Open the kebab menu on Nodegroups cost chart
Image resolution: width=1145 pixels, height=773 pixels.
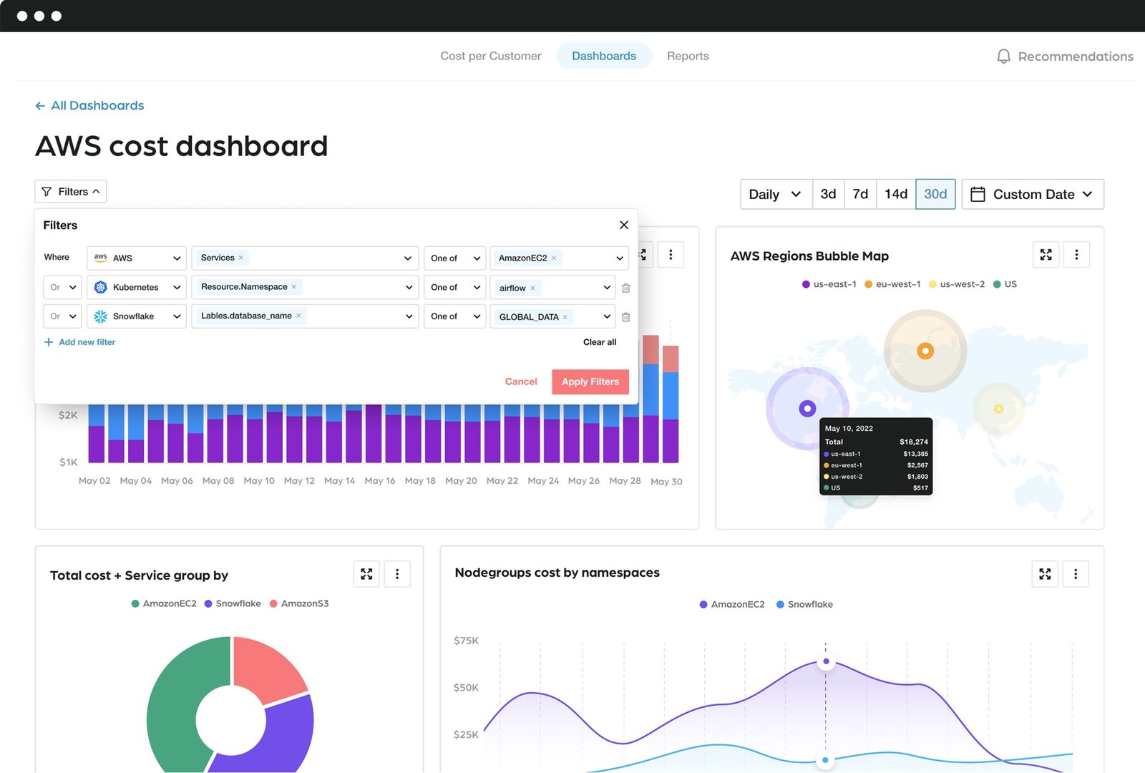point(1076,573)
